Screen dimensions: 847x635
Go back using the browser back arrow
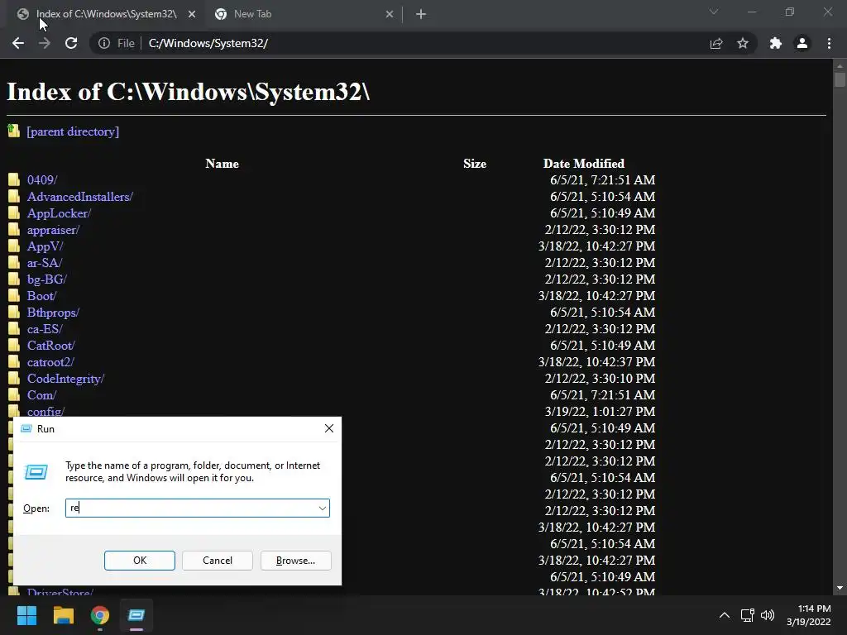(18, 43)
